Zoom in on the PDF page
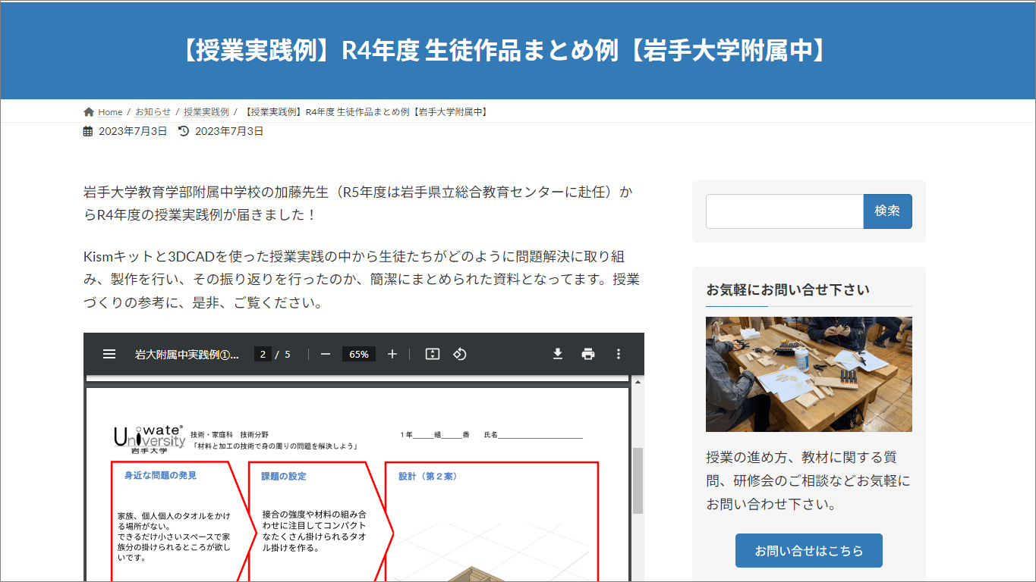This screenshot has width=1036, height=582. point(392,353)
